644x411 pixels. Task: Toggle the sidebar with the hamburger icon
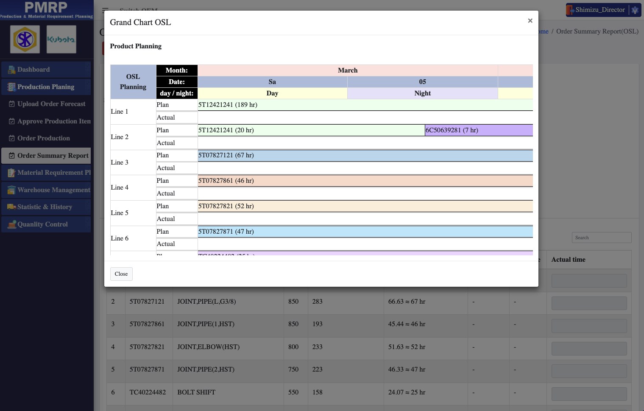(105, 10)
